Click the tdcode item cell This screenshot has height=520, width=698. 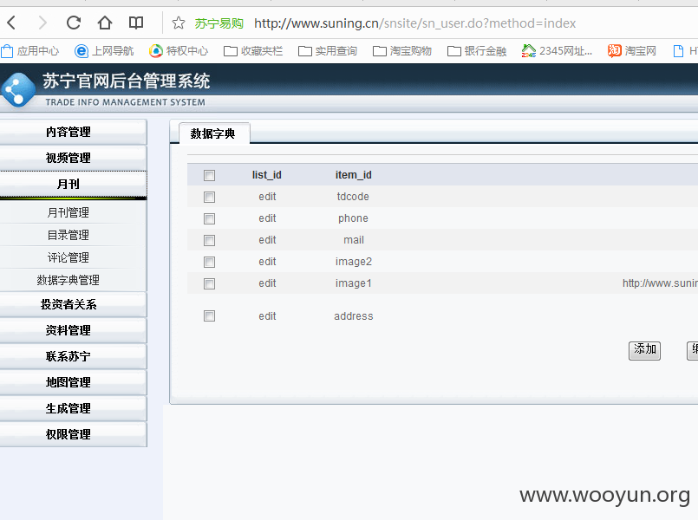pos(353,197)
